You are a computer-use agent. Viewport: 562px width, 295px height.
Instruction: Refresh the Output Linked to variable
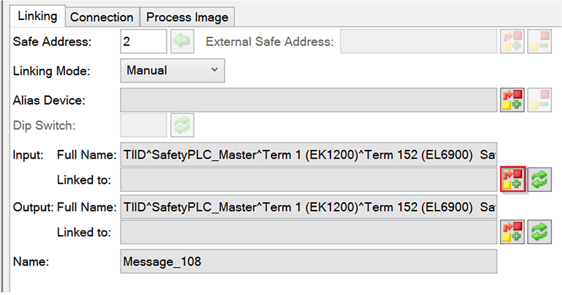pyautogui.click(x=540, y=232)
